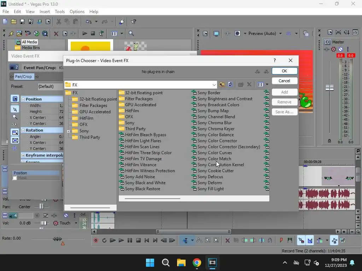Viewport: 362px width, 271px height.
Task: Expand the Keyframe interpolation section
Action: [23, 155]
